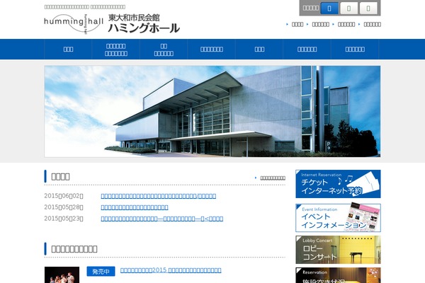425x283 pixels.
Task: Open the Lobby Concert banner
Action: coord(338,250)
